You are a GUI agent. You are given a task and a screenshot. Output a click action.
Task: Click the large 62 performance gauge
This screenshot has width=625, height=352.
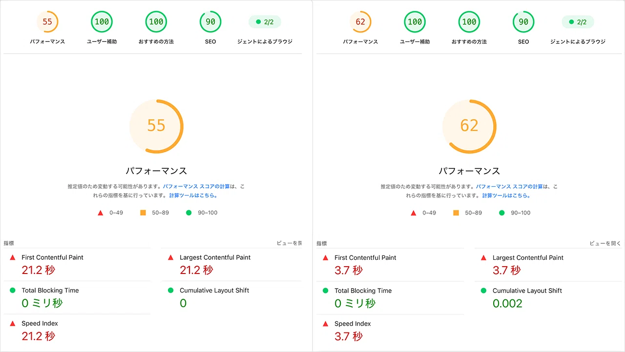pyautogui.click(x=469, y=126)
